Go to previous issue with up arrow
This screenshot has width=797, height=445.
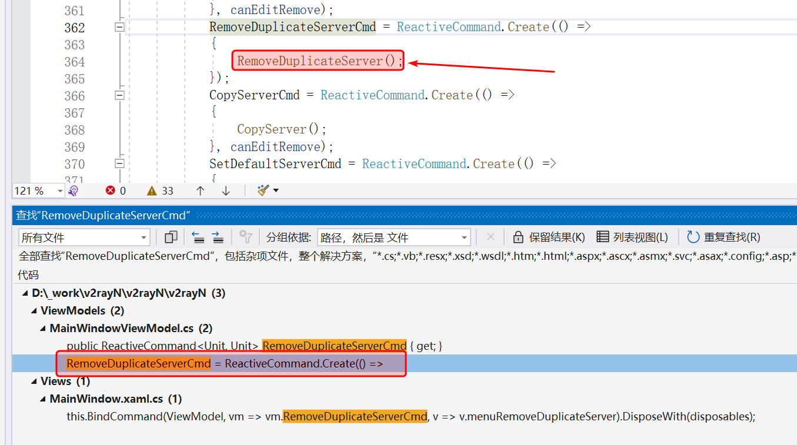point(200,190)
